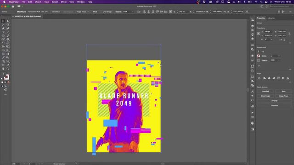Switch to the Libraries tab
This screenshot has height=165, width=294.
click(271, 18)
